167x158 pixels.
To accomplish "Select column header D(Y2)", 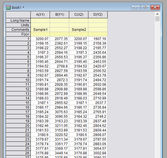I will pos(98,15).
